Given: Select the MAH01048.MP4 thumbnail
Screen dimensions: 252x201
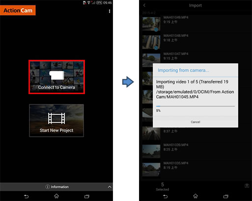Looking at the screenshot, I should (151, 42).
